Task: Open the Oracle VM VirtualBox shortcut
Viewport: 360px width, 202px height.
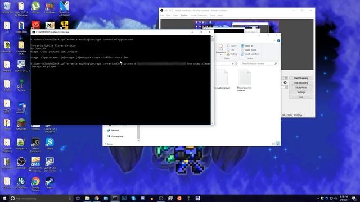Action: tap(50, 128)
